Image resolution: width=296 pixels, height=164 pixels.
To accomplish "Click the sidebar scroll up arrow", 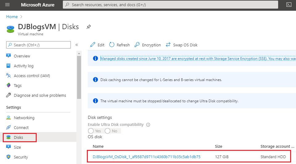I will coord(79,53).
